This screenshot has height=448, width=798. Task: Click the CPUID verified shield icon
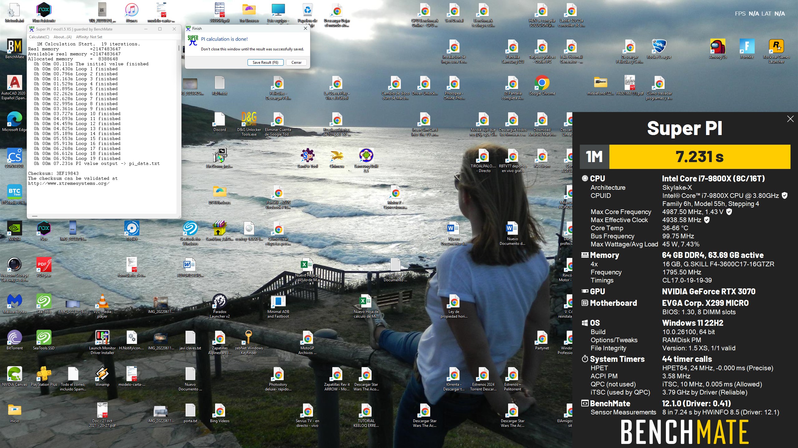(785, 196)
